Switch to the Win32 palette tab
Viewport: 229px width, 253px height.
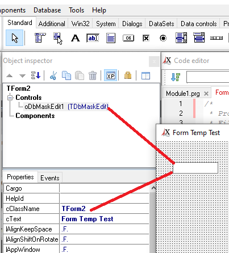tap(80, 24)
